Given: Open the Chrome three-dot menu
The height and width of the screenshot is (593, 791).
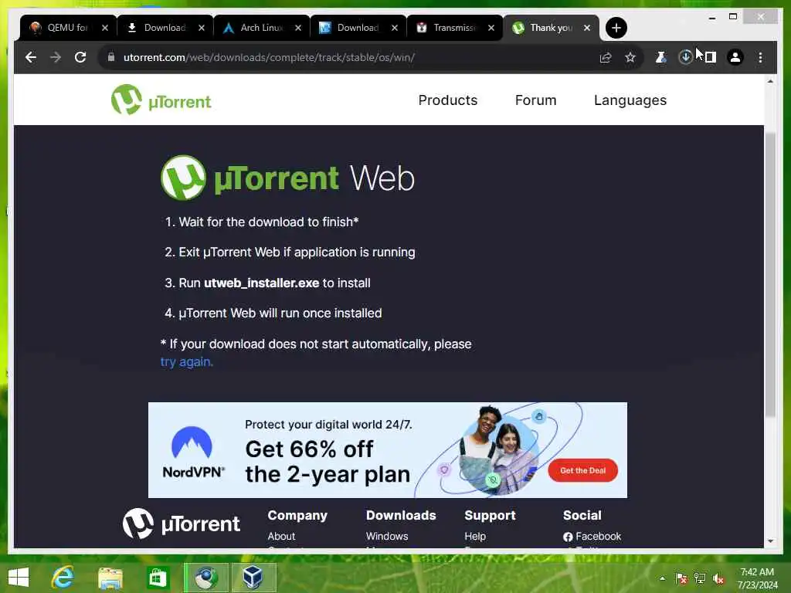Looking at the screenshot, I should [760, 57].
